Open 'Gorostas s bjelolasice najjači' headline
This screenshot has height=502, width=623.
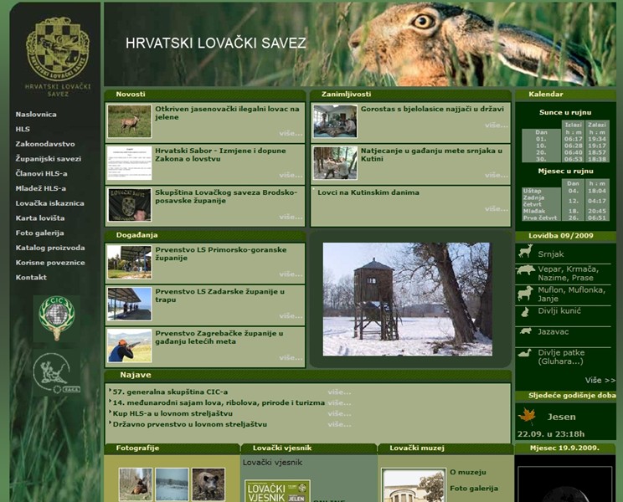pos(432,109)
